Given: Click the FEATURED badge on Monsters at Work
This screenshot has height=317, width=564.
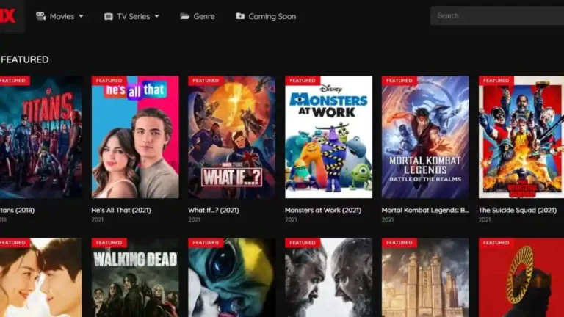Looking at the screenshot, I should (x=303, y=81).
